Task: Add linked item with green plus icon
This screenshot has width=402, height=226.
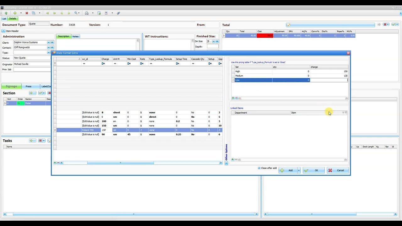Action: tap(233, 159)
